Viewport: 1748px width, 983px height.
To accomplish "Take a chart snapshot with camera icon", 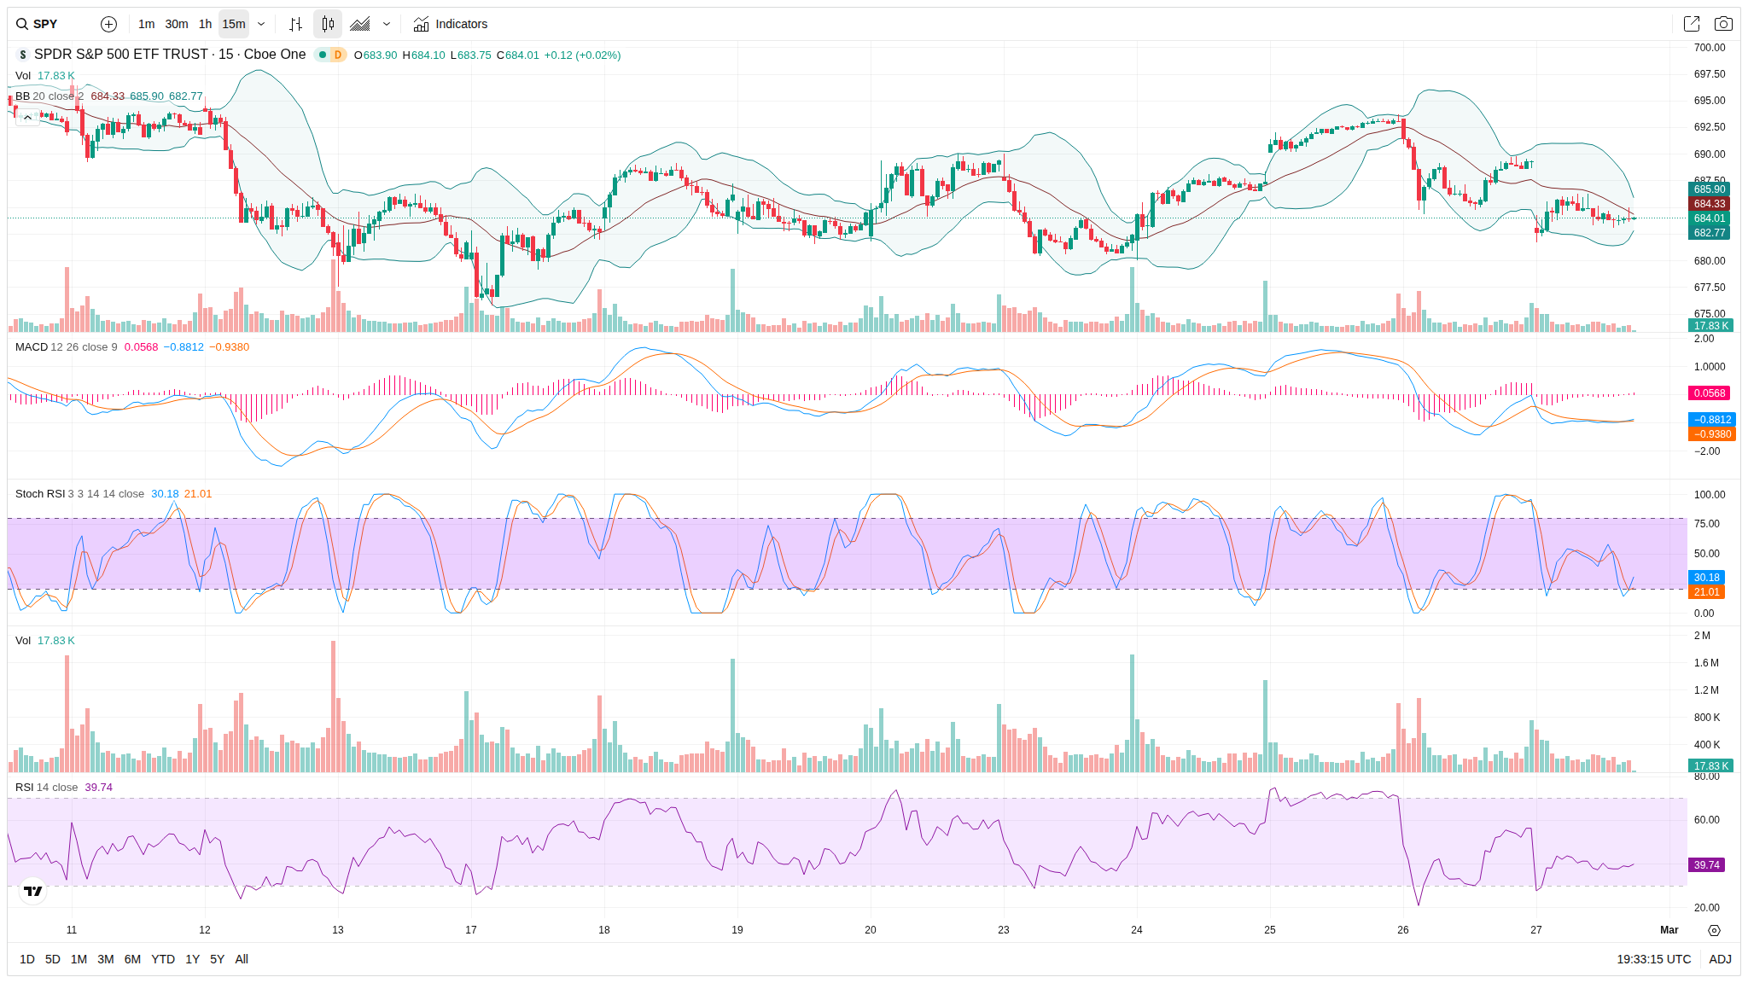I will coord(1723,24).
